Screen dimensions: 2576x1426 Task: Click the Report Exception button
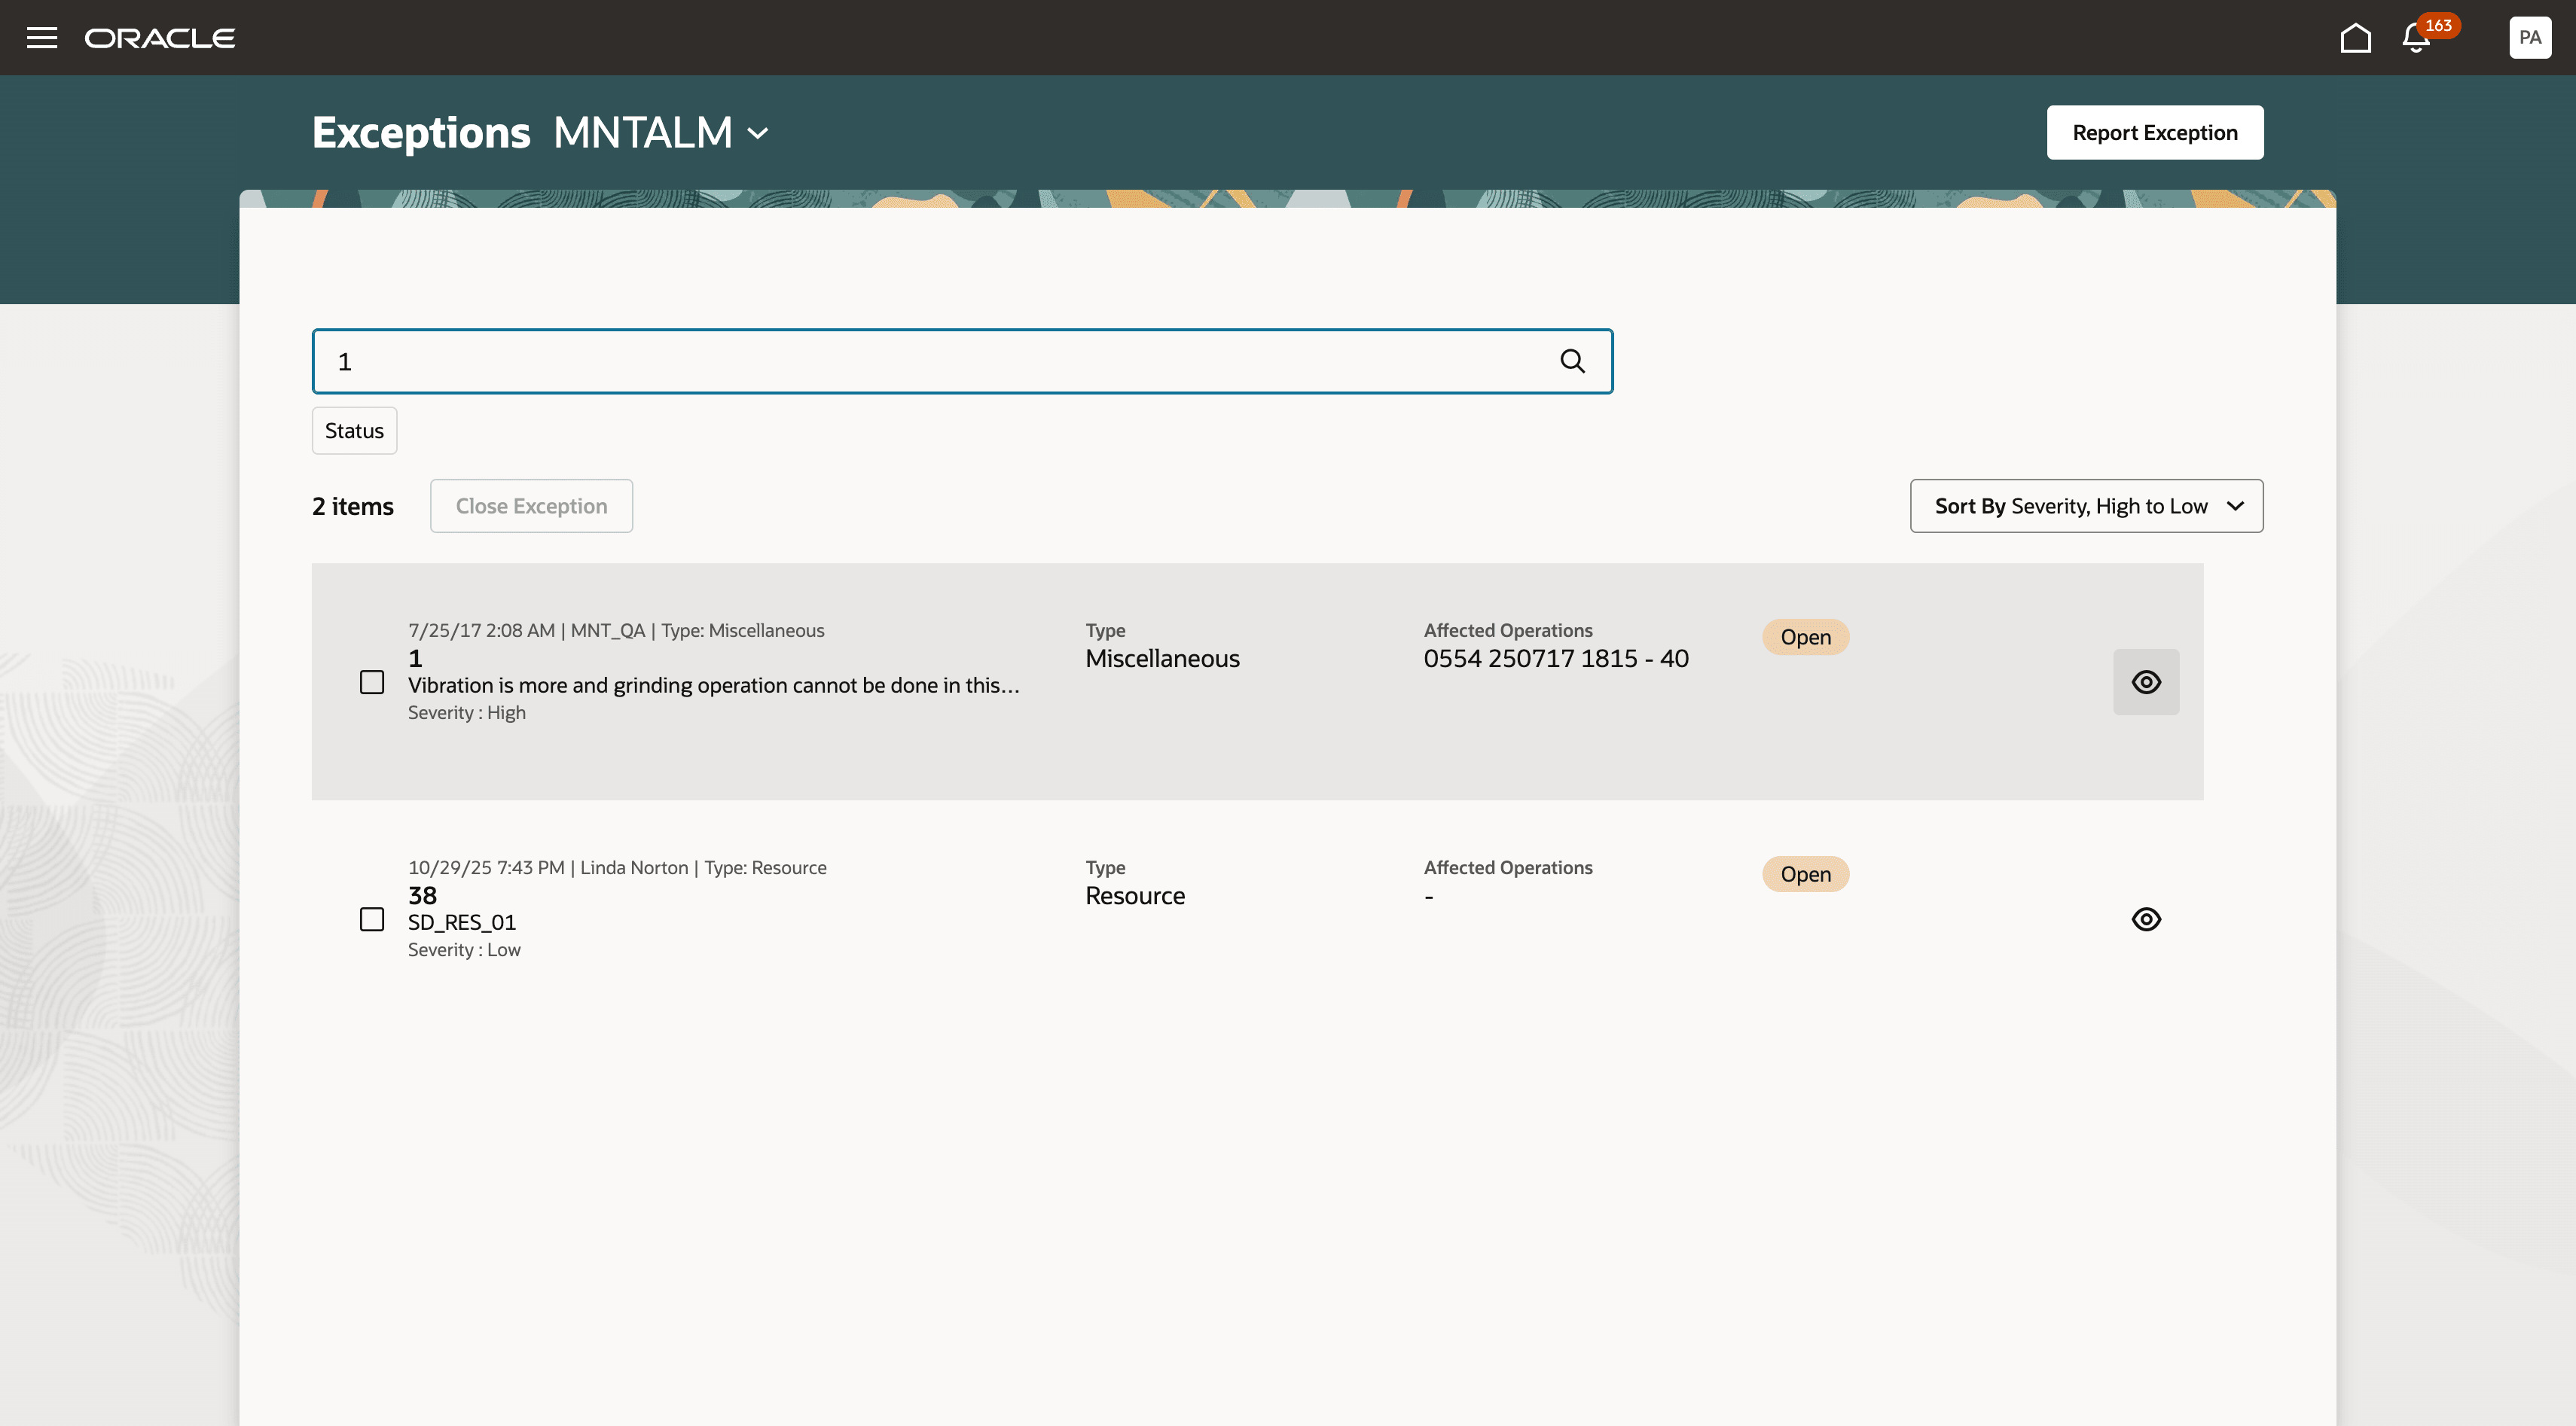(2154, 131)
